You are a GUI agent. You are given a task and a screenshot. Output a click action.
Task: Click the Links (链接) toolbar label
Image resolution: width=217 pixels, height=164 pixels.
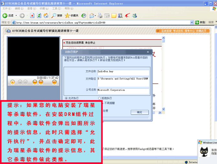(211, 22)
